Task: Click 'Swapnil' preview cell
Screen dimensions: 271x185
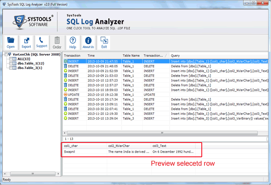Action: tap(84, 152)
